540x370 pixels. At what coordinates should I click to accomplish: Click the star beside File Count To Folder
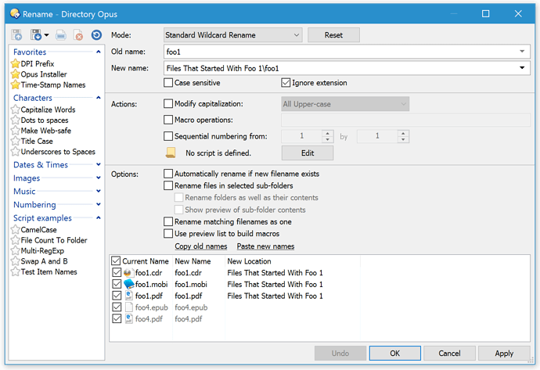[15, 240]
